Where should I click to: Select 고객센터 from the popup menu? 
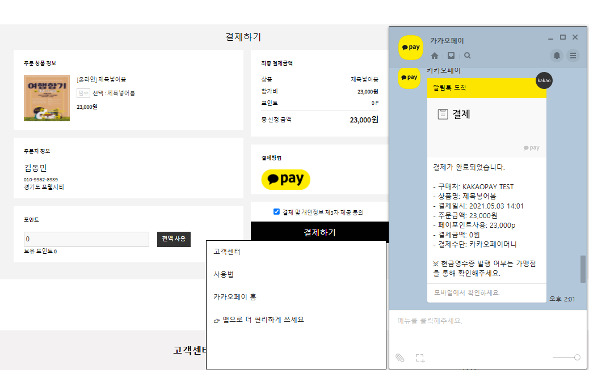(227, 252)
